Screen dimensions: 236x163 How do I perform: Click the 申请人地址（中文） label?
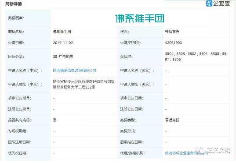pyautogui.click(x=25, y=84)
